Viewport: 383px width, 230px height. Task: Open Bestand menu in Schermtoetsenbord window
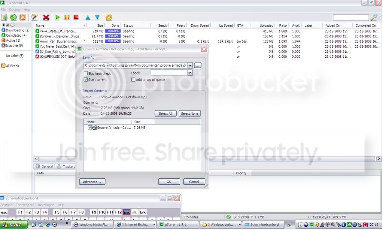pos(6,205)
